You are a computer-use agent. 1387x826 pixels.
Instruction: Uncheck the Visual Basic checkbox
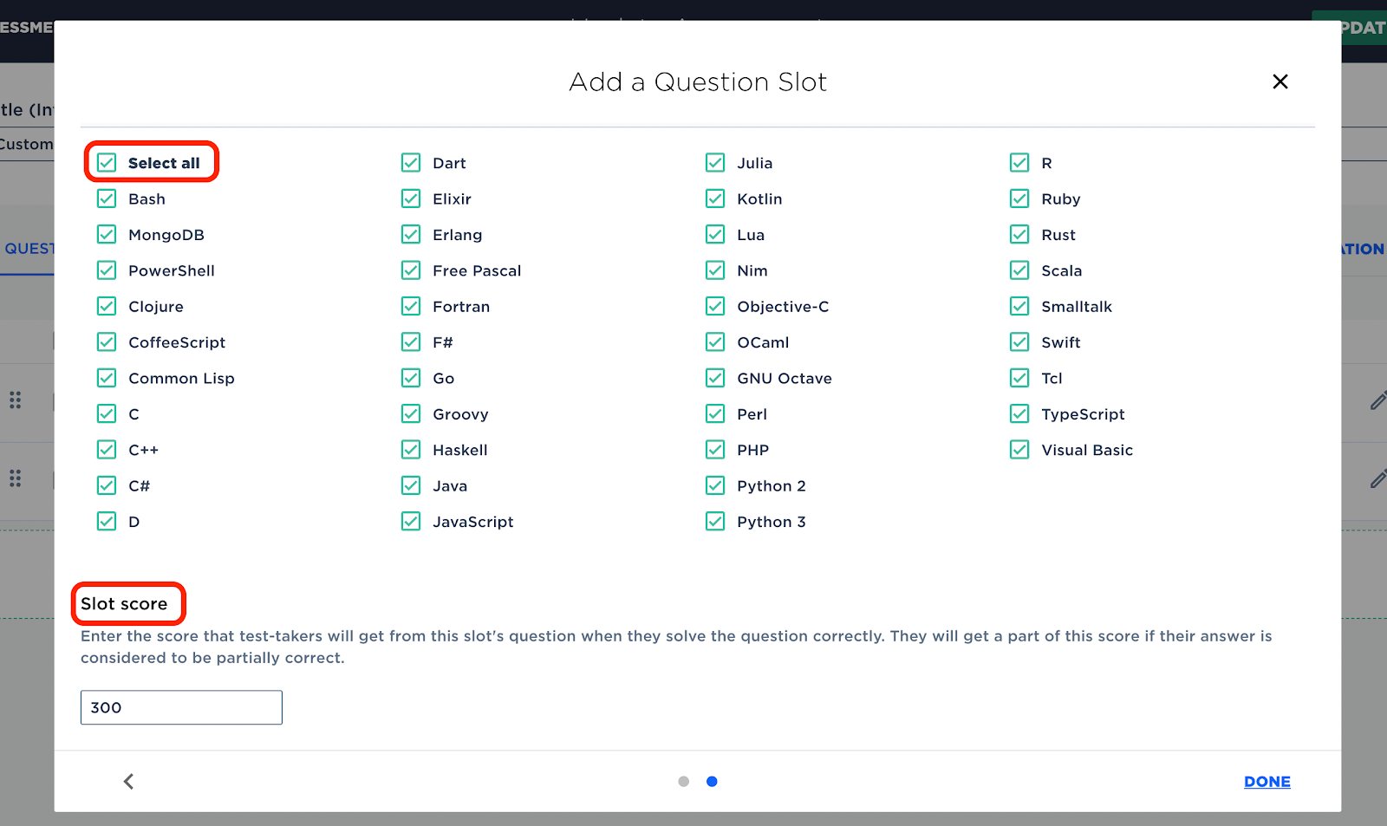[1019, 450]
